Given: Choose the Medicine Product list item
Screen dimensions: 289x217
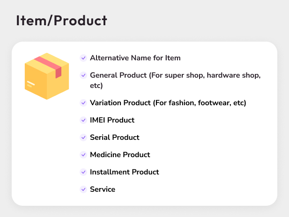Looking at the screenshot, I should pyautogui.click(x=120, y=155).
